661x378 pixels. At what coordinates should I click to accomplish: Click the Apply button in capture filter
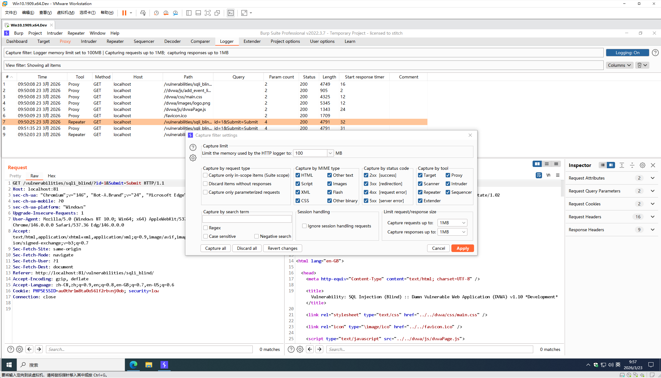tap(462, 248)
